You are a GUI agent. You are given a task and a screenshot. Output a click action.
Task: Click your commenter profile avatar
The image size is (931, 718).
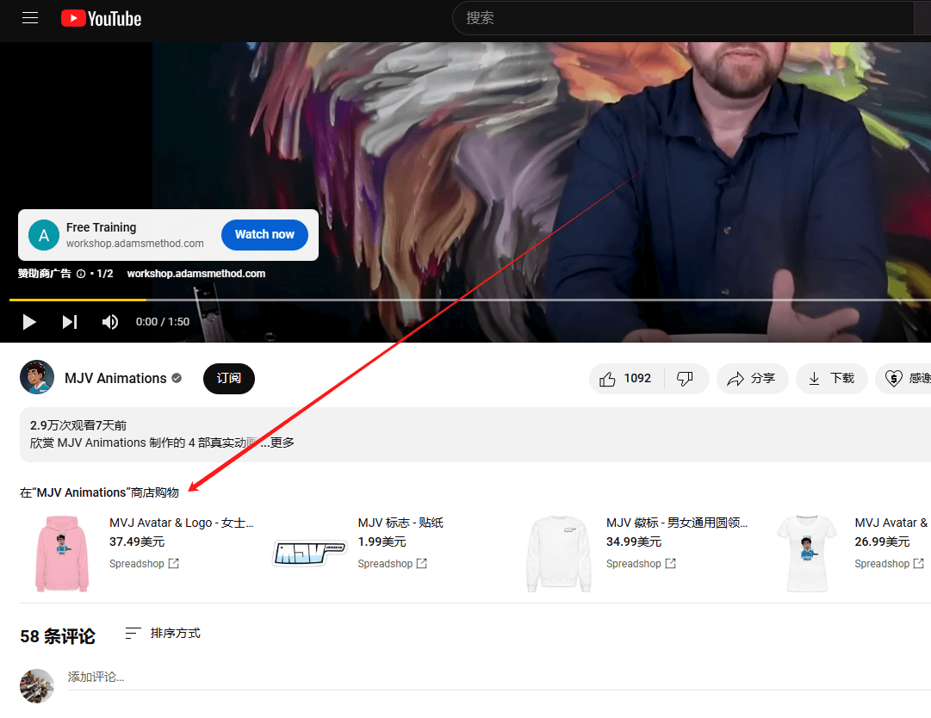coord(37,686)
